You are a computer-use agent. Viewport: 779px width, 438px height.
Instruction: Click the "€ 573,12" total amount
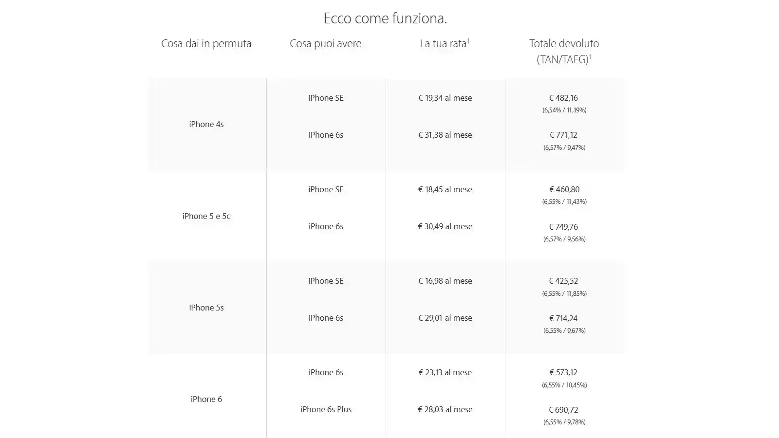coord(564,372)
